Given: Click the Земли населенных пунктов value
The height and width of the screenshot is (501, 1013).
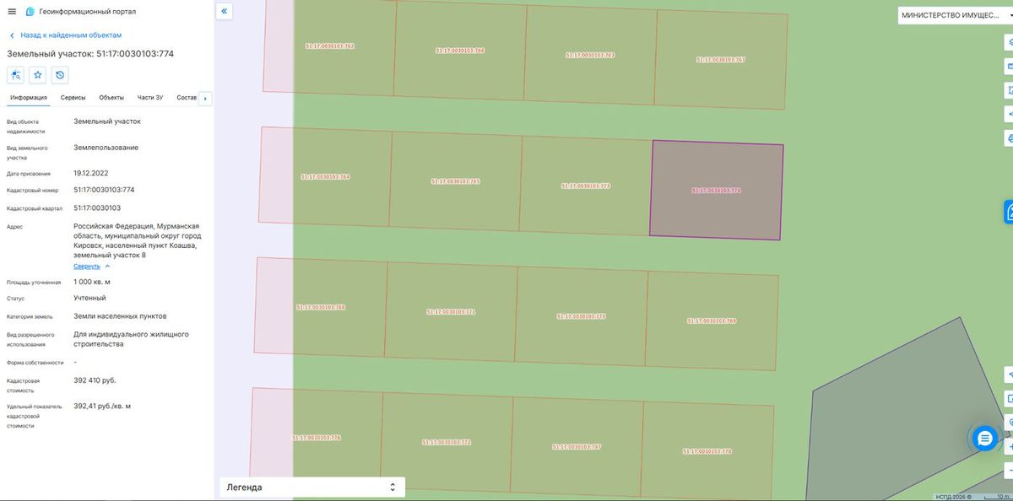Looking at the screenshot, I should pyautogui.click(x=120, y=316).
